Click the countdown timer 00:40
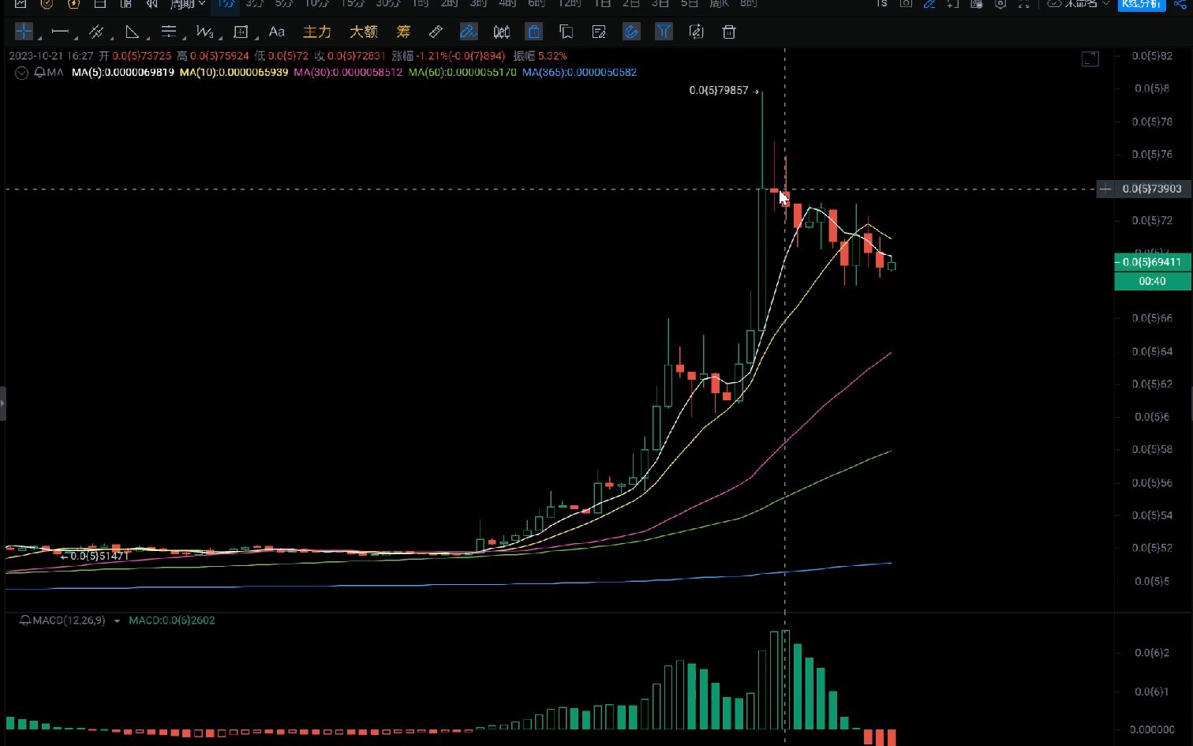The width and height of the screenshot is (1193, 746). coord(1153,281)
